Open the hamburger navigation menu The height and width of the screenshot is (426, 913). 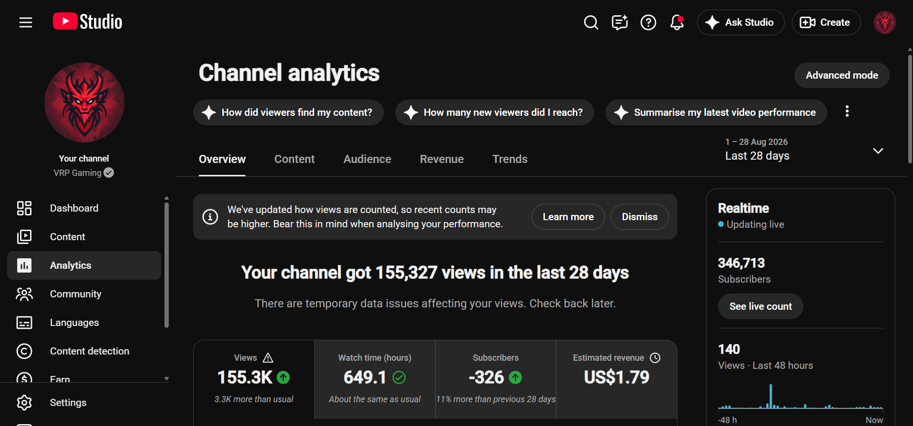point(26,22)
